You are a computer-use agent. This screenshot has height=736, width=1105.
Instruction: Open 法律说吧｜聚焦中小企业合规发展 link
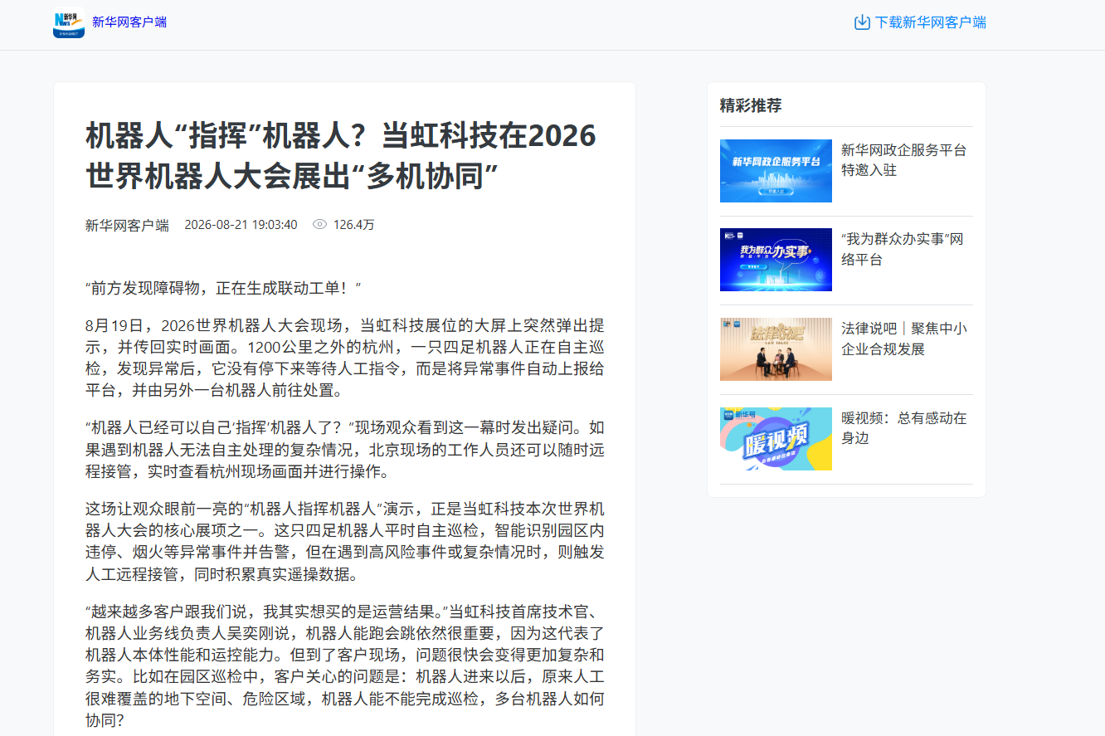[x=904, y=339]
